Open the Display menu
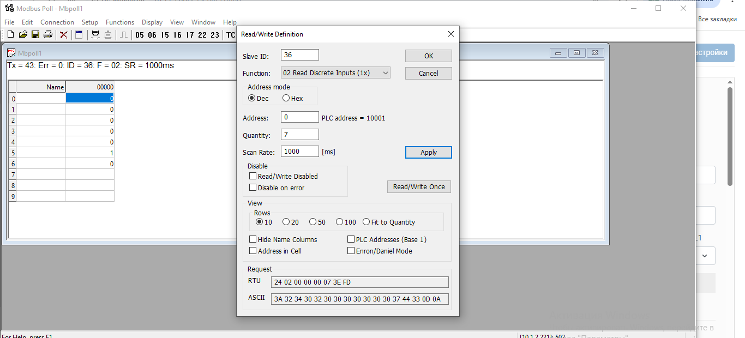Viewport: 745px width, 338px height. tap(152, 22)
